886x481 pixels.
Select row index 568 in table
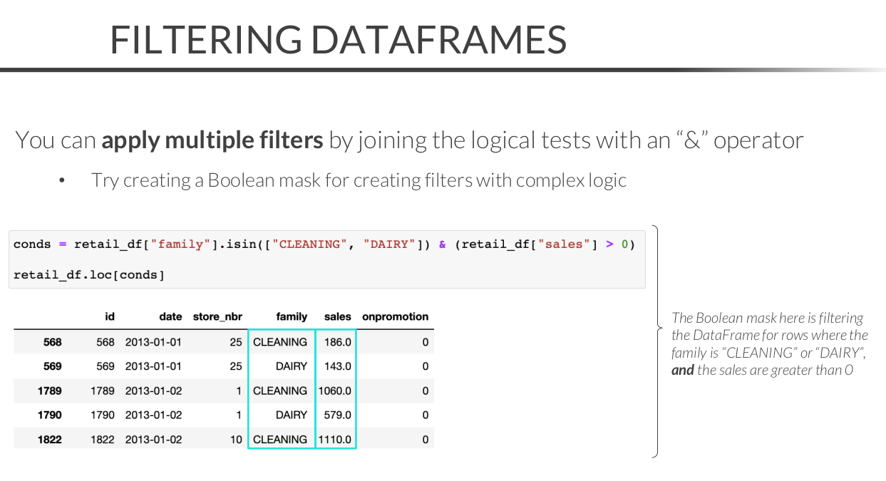(x=51, y=342)
